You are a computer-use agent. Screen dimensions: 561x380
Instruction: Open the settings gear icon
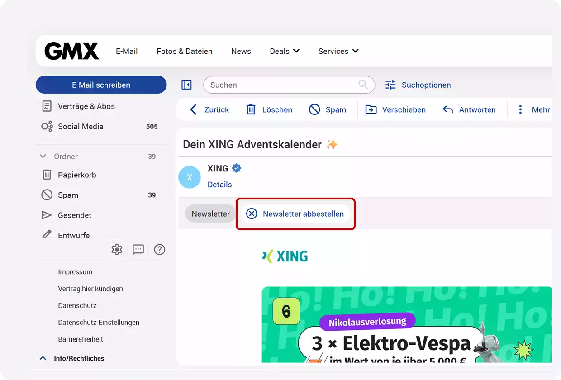[117, 249]
